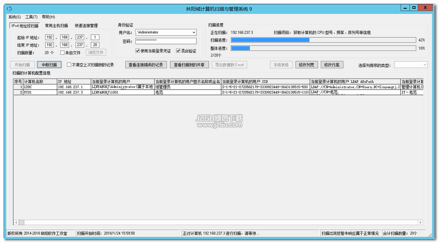Image resolution: width=439 pixels, height=243 pixels.
Task: Open the 工具(T) menu
Action: 31,17
